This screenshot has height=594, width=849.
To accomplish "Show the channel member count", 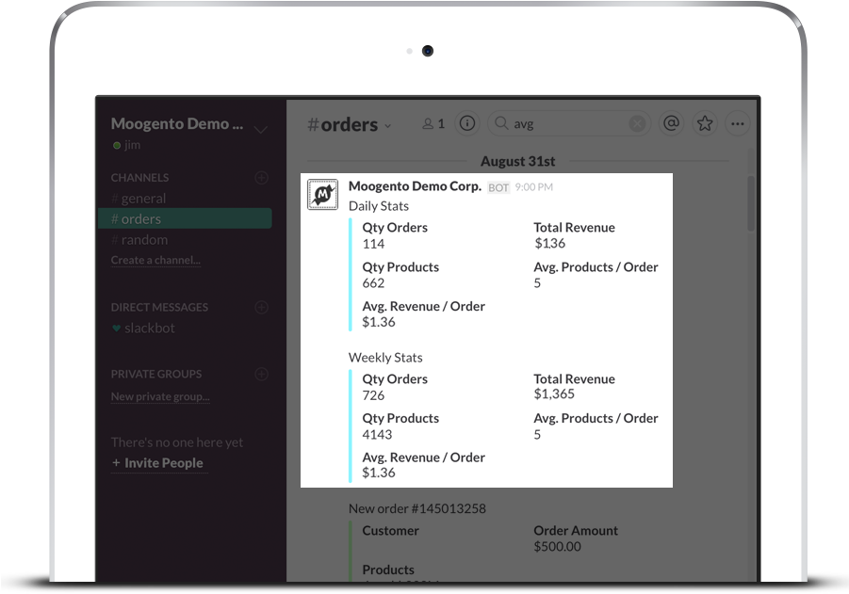I will point(433,124).
